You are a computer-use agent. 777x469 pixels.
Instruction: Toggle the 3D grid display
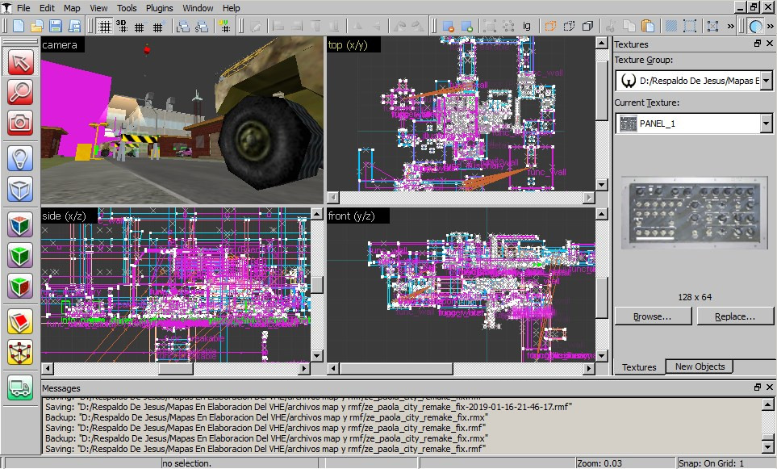tap(121, 27)
